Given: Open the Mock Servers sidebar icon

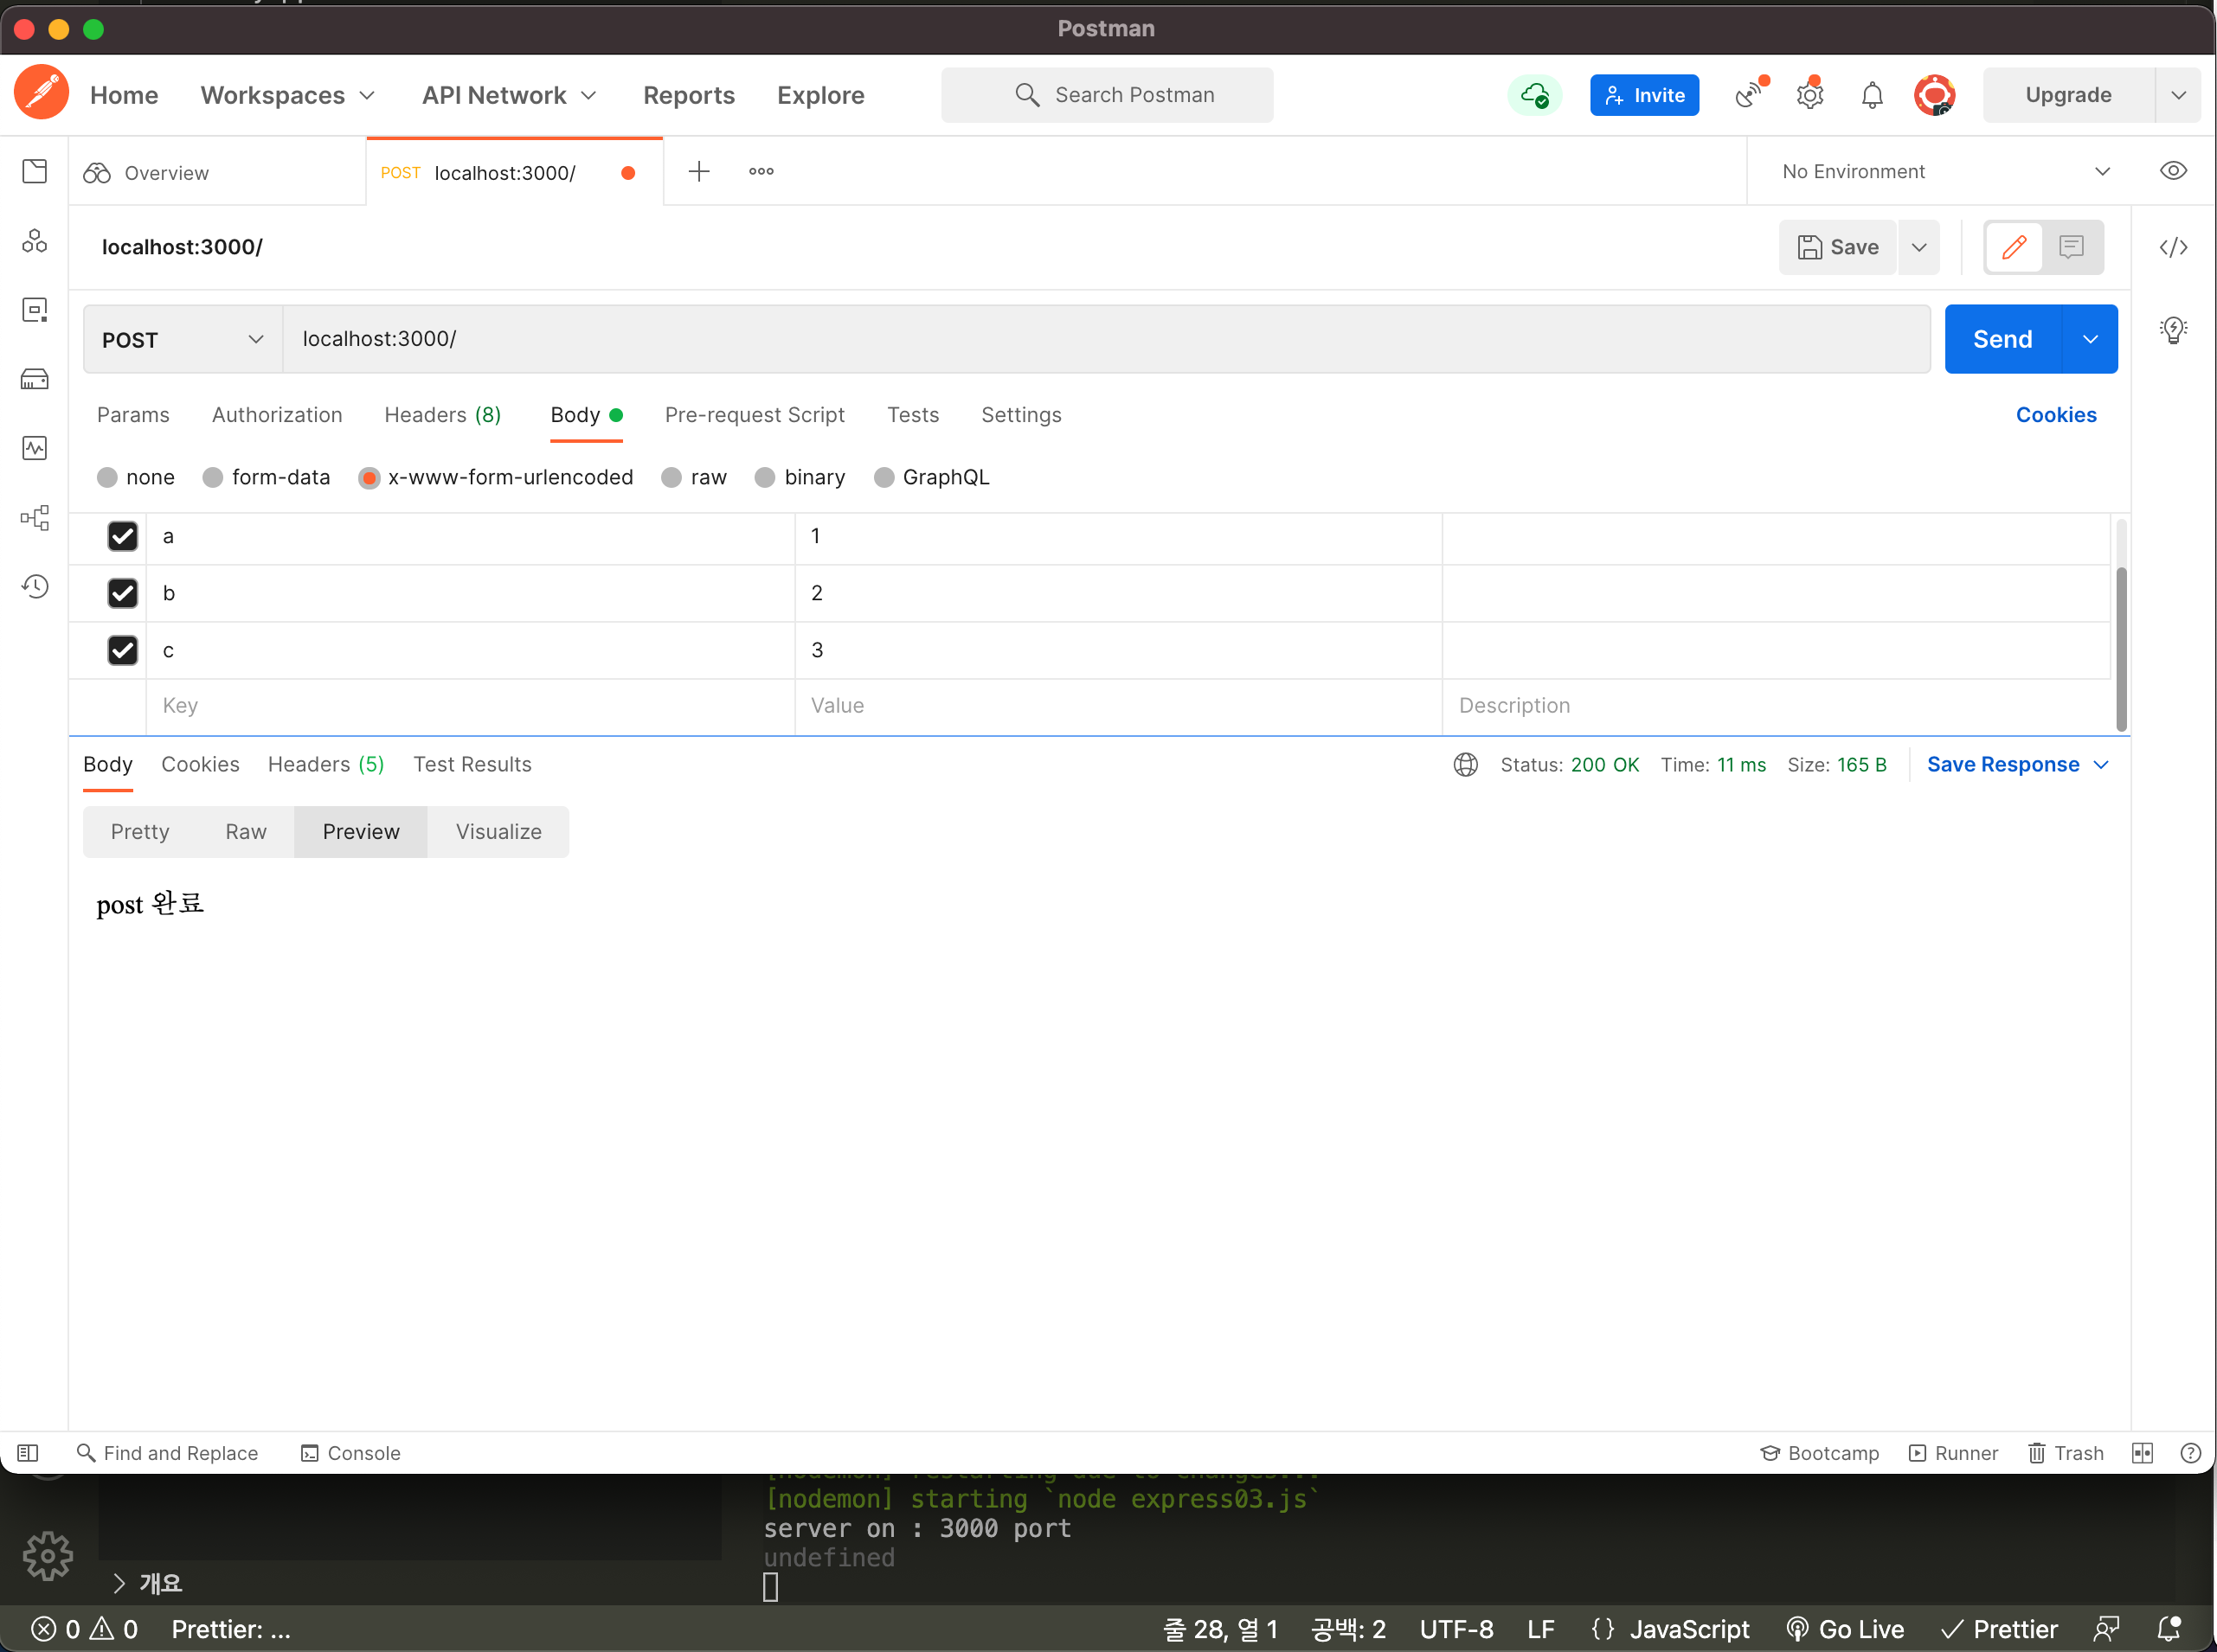Looking at the screenshot, I should coord(35,379).
